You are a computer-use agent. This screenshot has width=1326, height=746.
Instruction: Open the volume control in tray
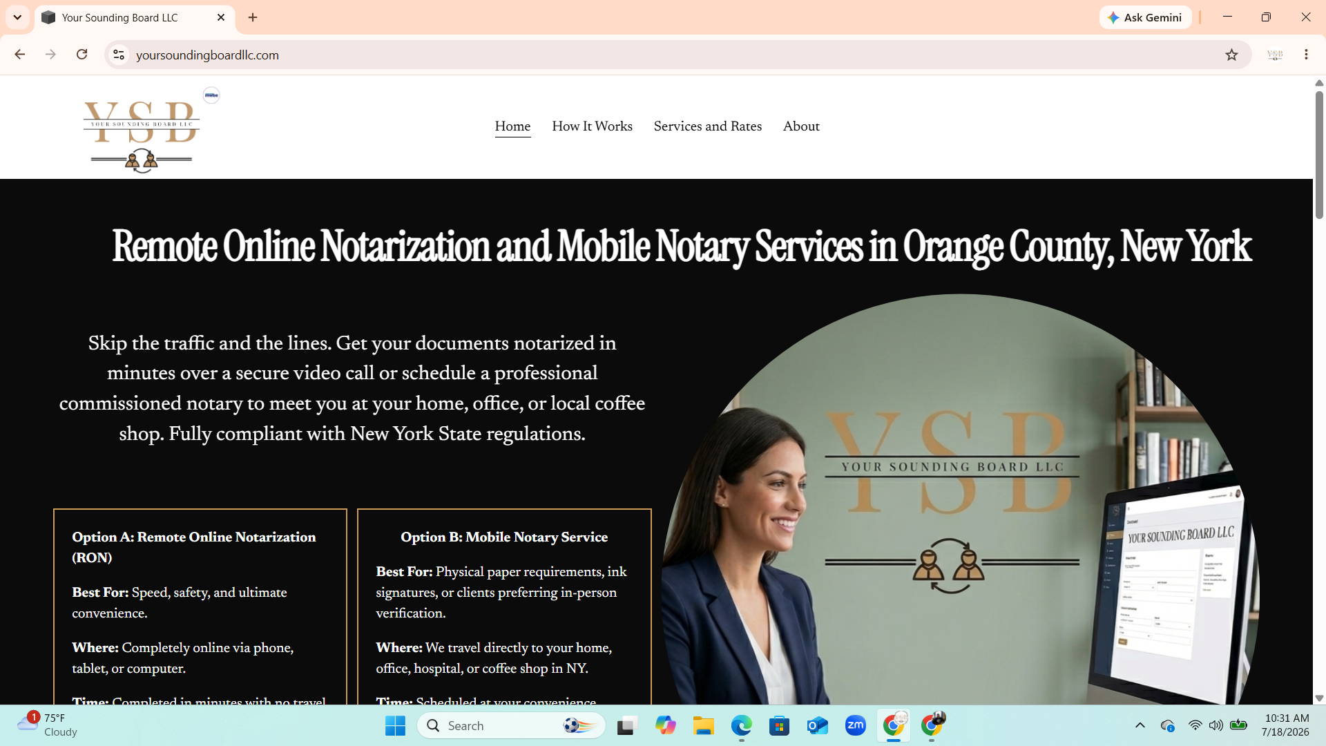(1216, 725)
